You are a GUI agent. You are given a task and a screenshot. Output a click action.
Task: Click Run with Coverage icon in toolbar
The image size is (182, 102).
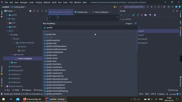click(155, 7)
